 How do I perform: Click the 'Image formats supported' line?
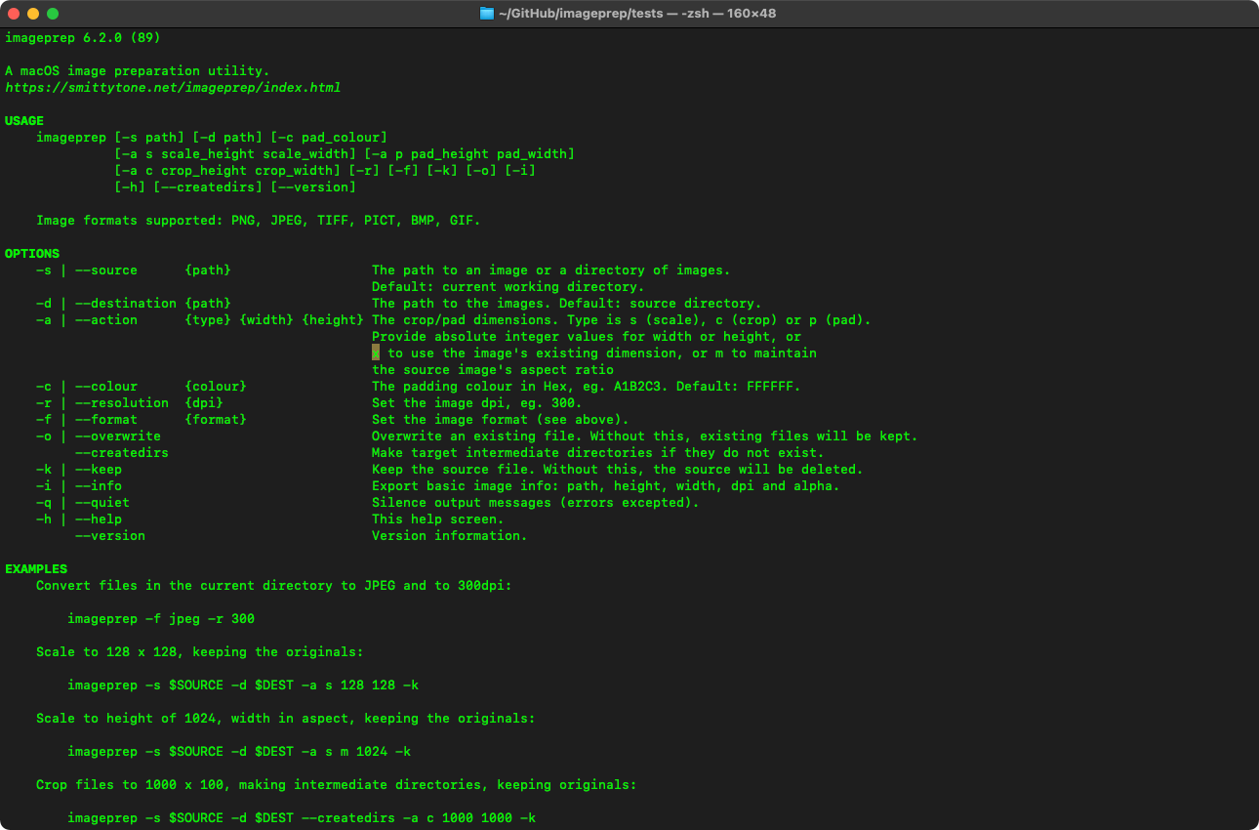click(x=259, y=221)
